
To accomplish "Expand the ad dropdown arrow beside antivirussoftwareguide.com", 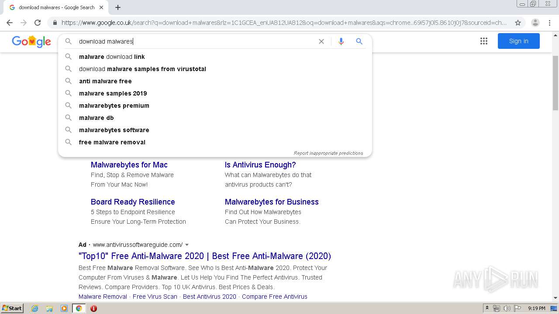I will pos(187,245).
